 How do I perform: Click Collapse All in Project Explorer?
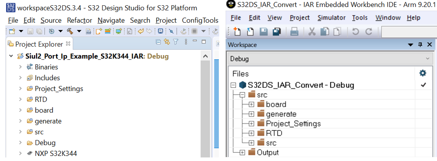pyautogui.click(x=159, y=42)
